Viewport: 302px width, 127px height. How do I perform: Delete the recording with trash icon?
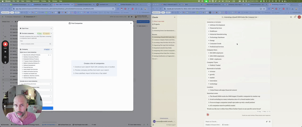pyautogui.click(x=5, y=62)
